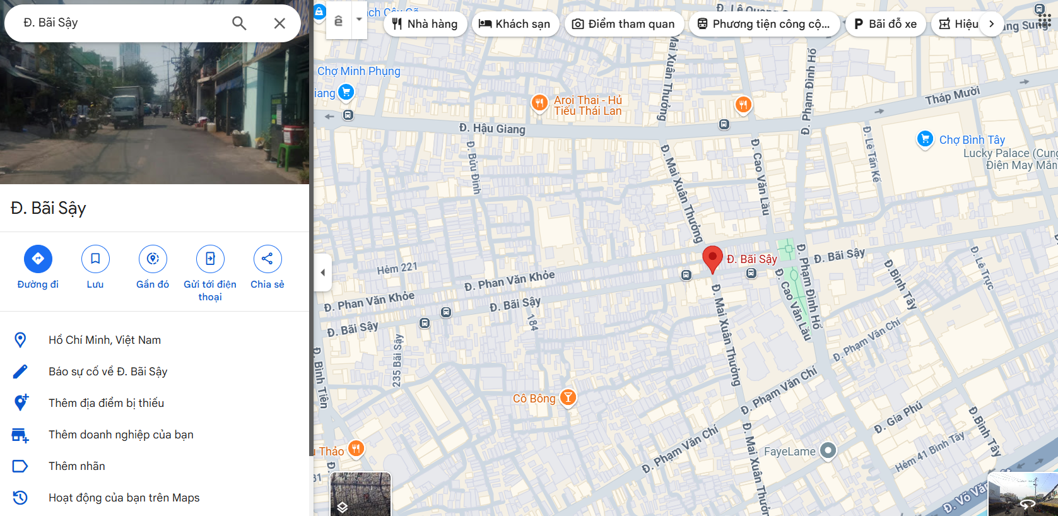Click the bus stop icon right of red pin

point(751,273)
